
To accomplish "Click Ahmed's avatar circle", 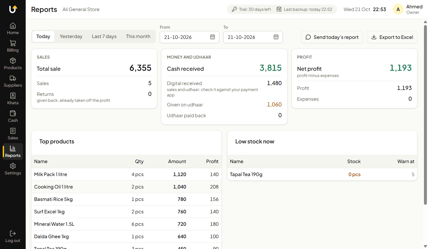I will pos(398,9).
